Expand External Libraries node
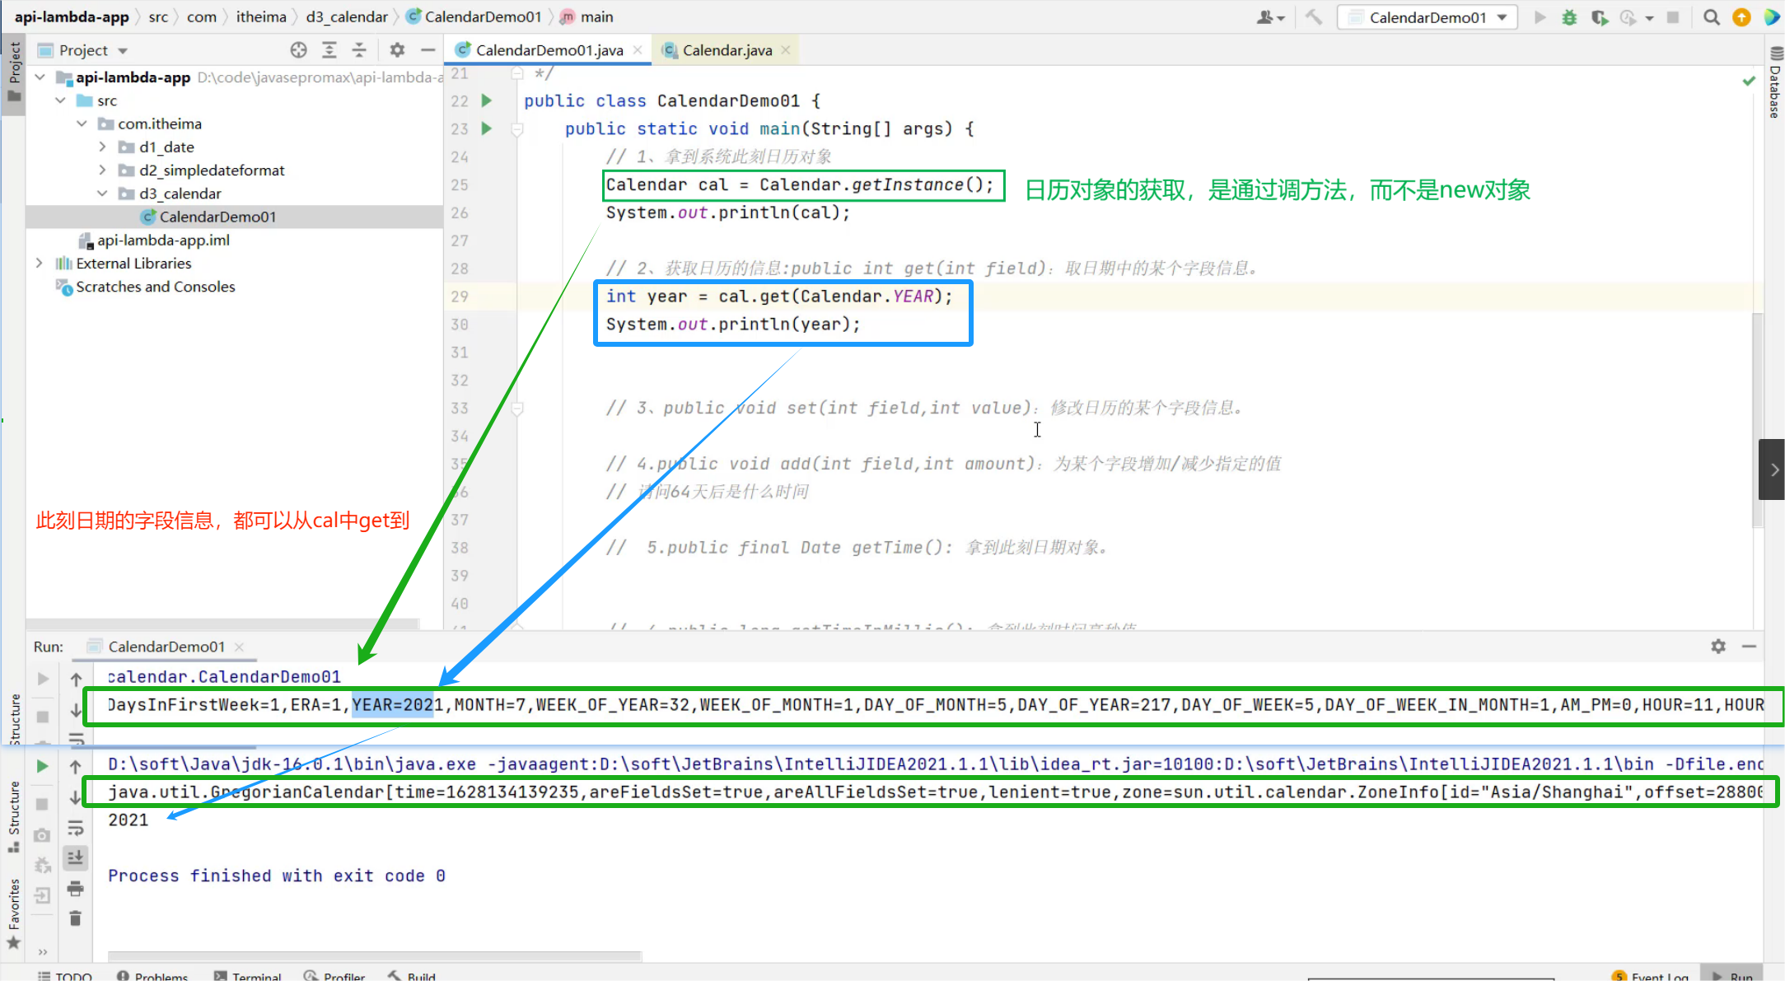The image size is (1785, 981). tap(39, 264)
